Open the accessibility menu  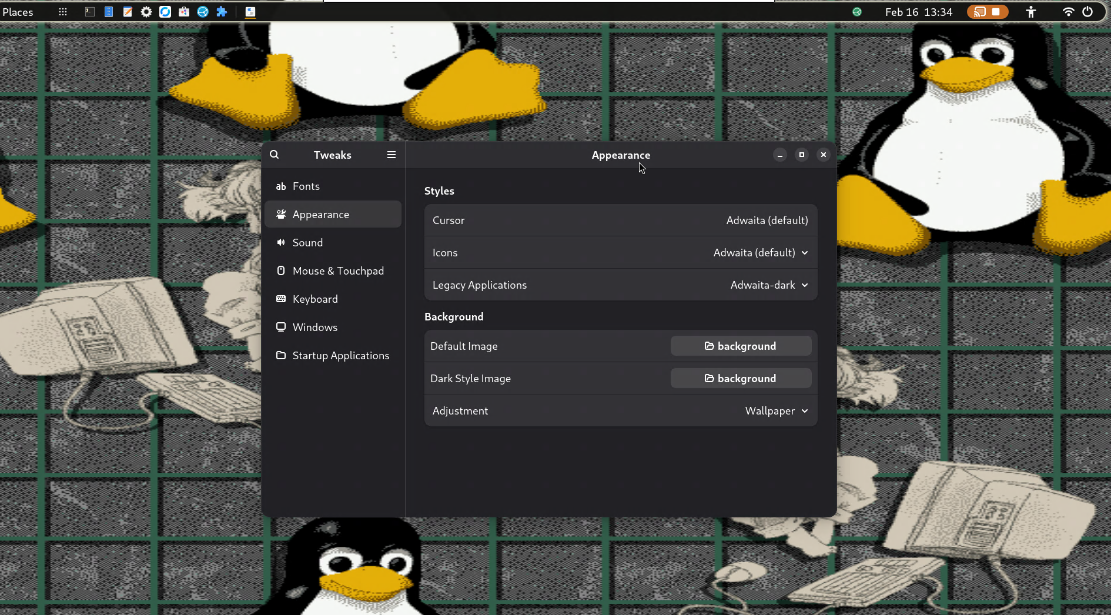click(x=1031, y=12)
